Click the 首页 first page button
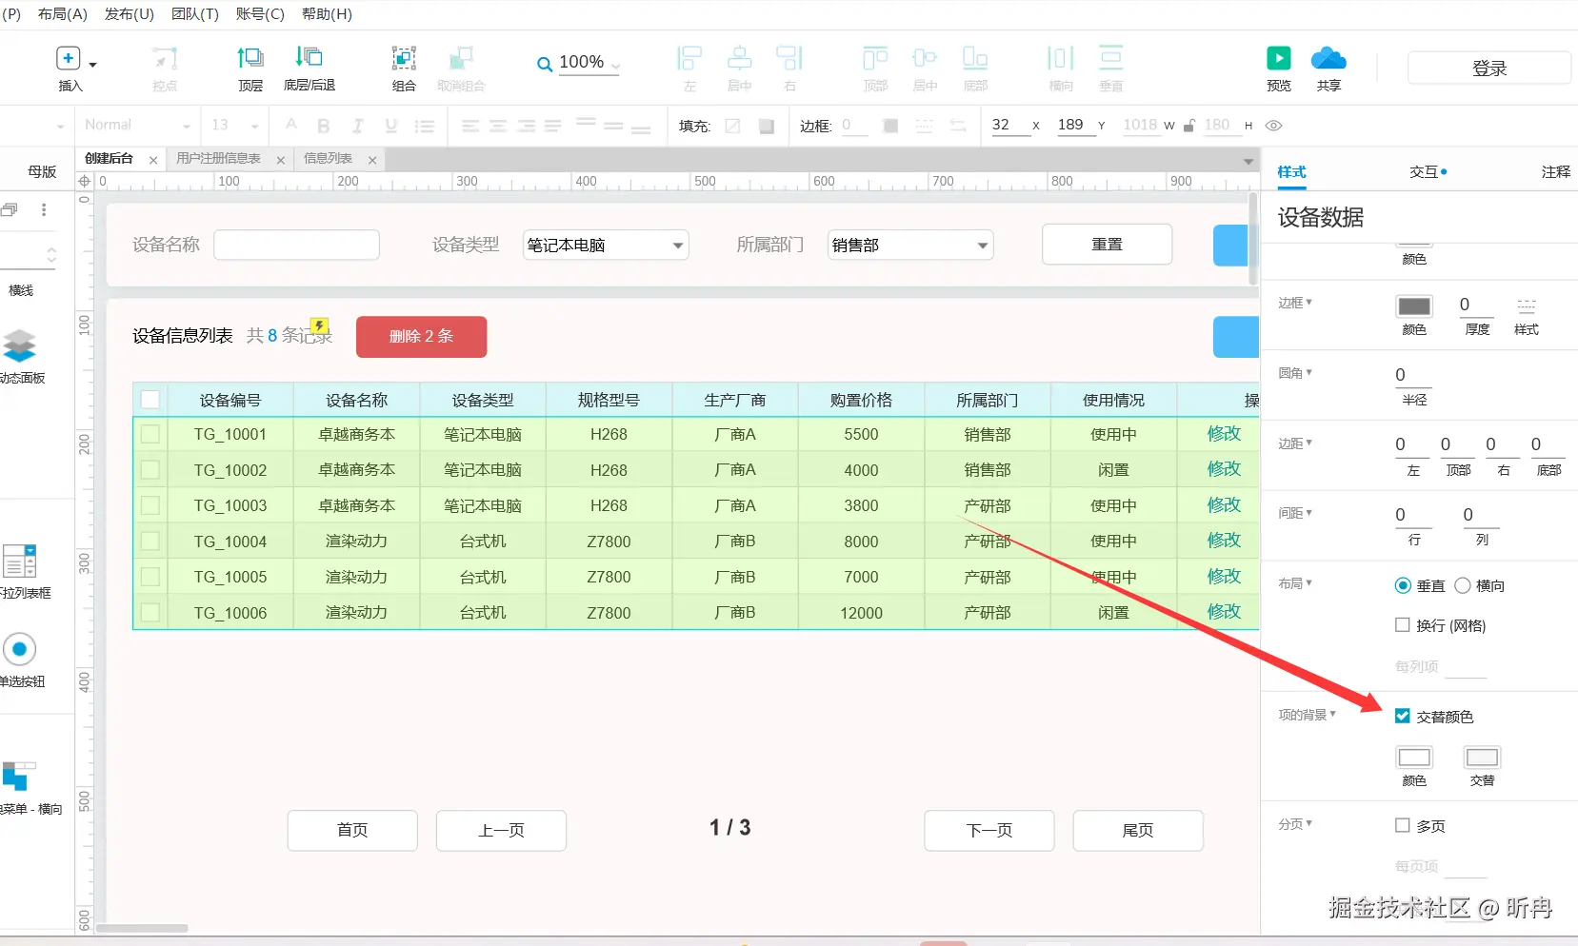 click(352, 831)
